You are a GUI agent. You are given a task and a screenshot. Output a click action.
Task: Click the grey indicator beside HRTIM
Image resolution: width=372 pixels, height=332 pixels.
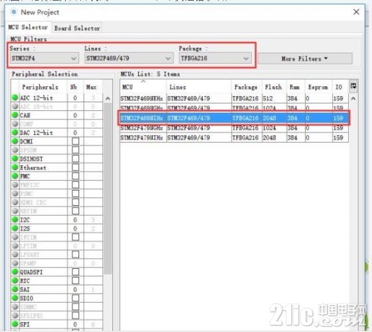tap(15, 211)
